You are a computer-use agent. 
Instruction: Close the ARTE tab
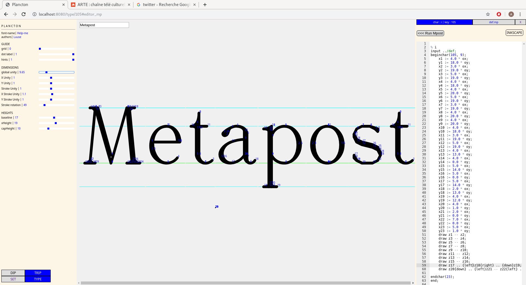(129, 5)
